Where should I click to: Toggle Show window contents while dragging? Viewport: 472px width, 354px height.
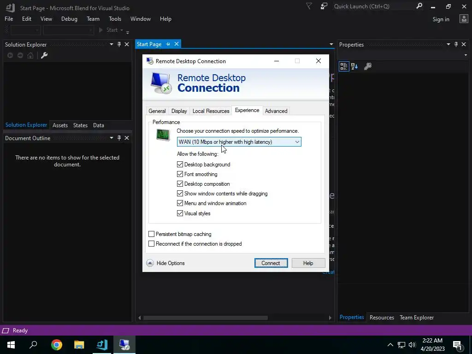tap(180, 194)
